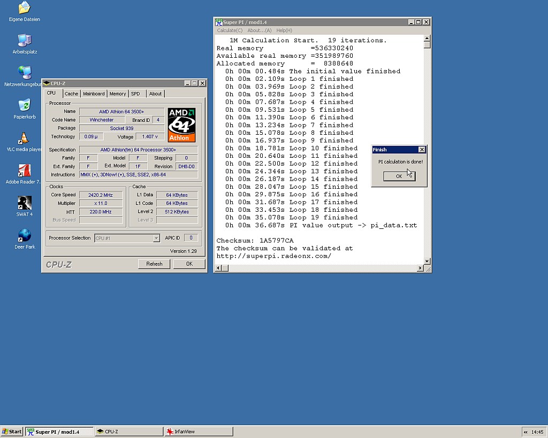Click the Voltage value 1.407 v
548x438 pixels.
150,136
